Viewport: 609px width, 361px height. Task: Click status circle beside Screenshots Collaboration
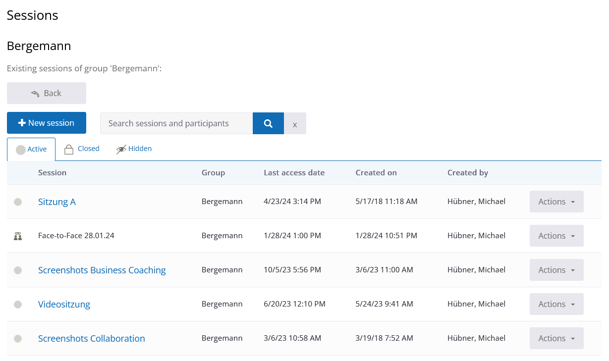18,338
